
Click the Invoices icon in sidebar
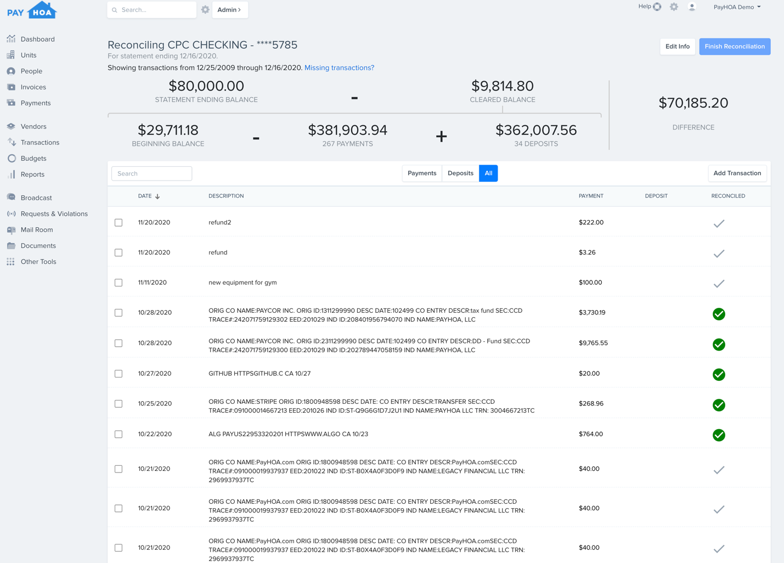[11, 87]
